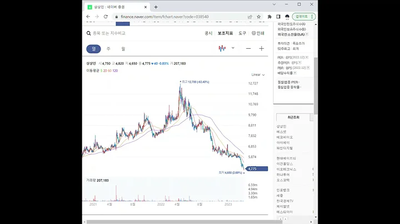Open 에스넷 in the recently viewed list
Image resolution: width=400 pixels, height=224 pixels.
[281, 132]
